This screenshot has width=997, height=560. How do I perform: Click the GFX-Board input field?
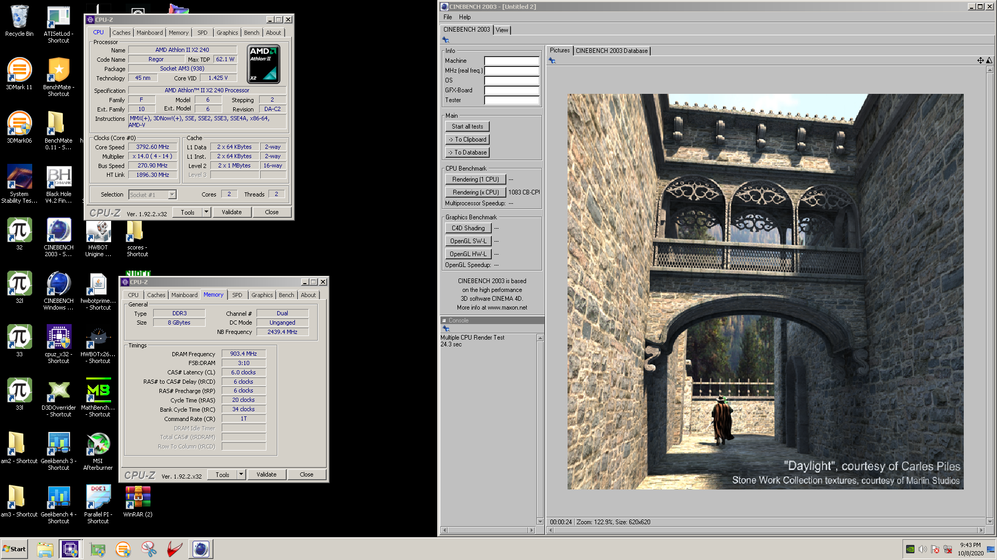point(512,90)
